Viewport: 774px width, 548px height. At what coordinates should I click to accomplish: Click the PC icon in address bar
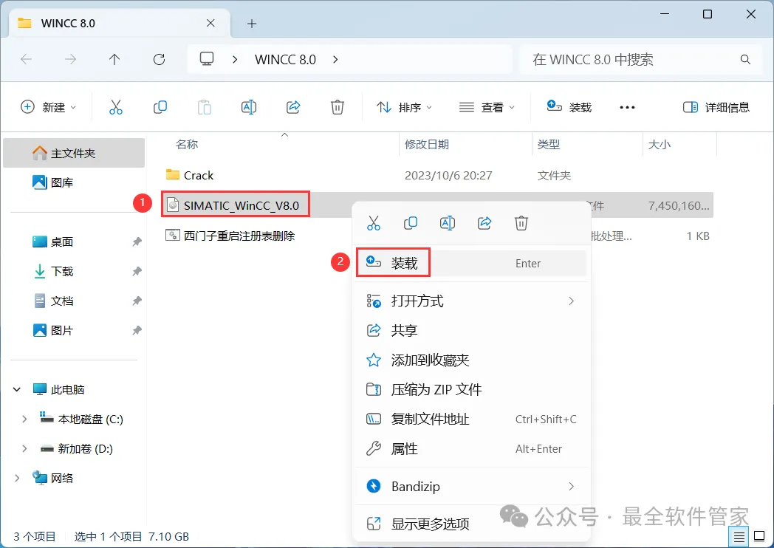(207, 59)
